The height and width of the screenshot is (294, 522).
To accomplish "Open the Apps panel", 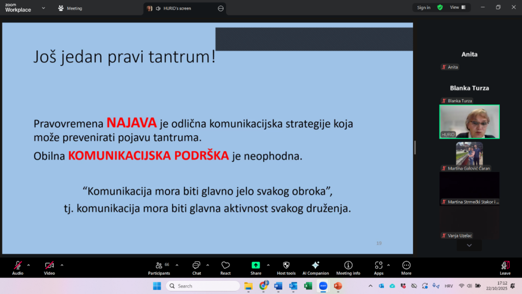I will click(x=378, y=267).
